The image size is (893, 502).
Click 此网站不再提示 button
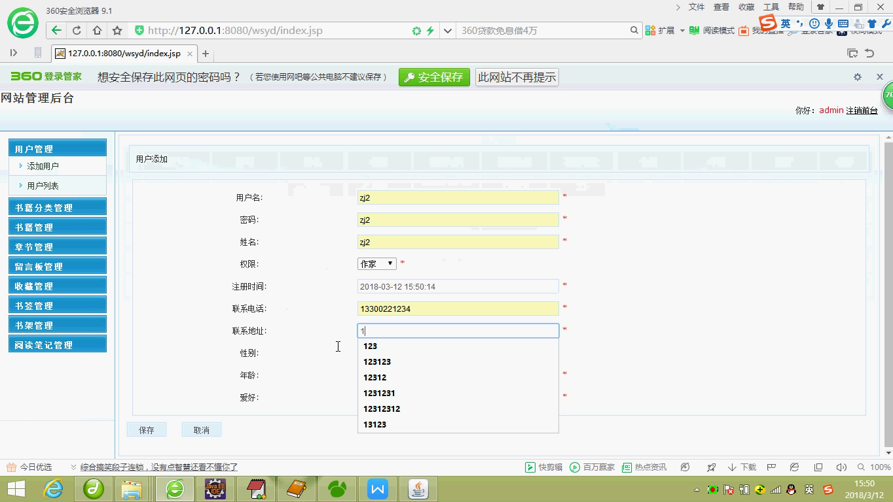tap(517, 77)
